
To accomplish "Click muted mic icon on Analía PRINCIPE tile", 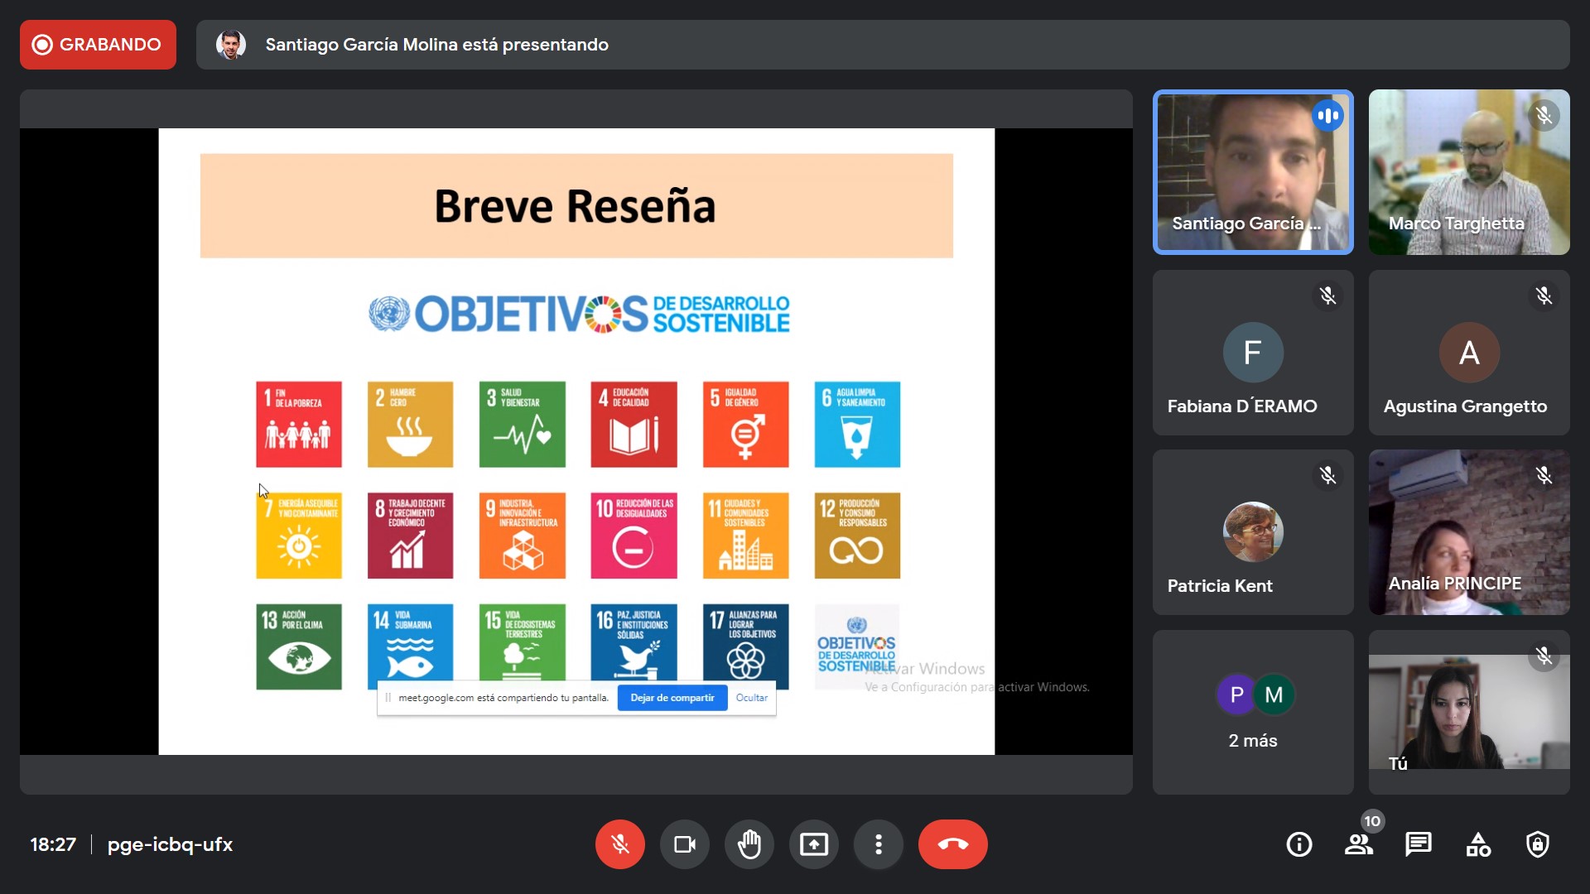I will pyautogui.click(x=1544, y=475).
